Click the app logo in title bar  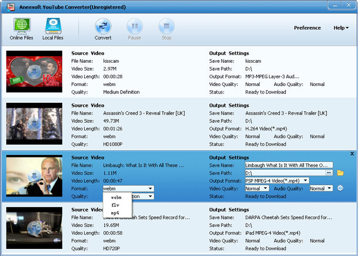[x=10, y=7]
